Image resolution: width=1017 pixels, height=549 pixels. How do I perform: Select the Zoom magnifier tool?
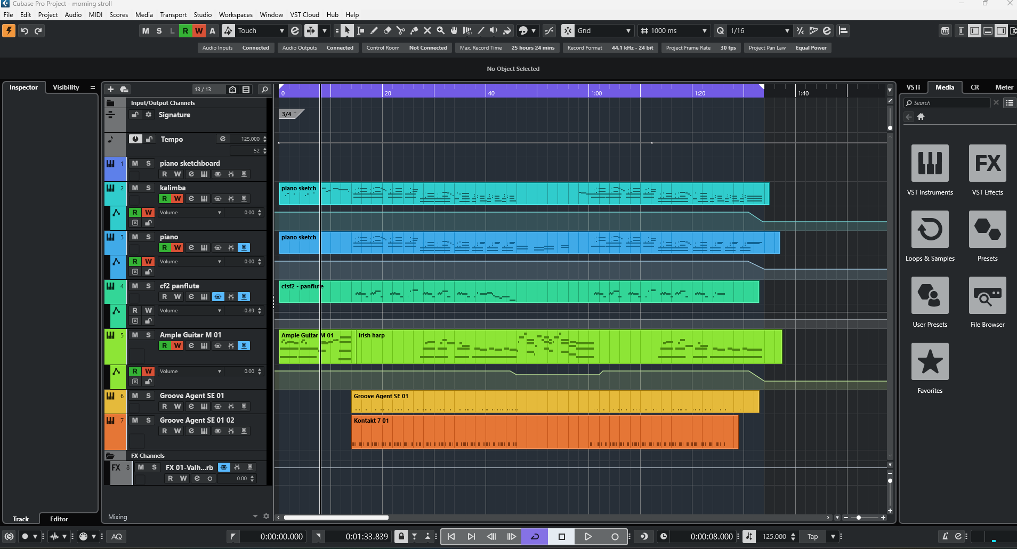pos(441,31)
